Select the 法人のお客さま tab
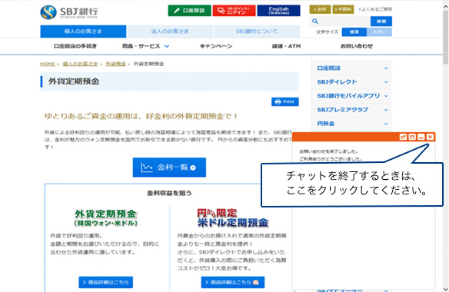This screenshot has height=292, width=449. click(x=170, y=32)
